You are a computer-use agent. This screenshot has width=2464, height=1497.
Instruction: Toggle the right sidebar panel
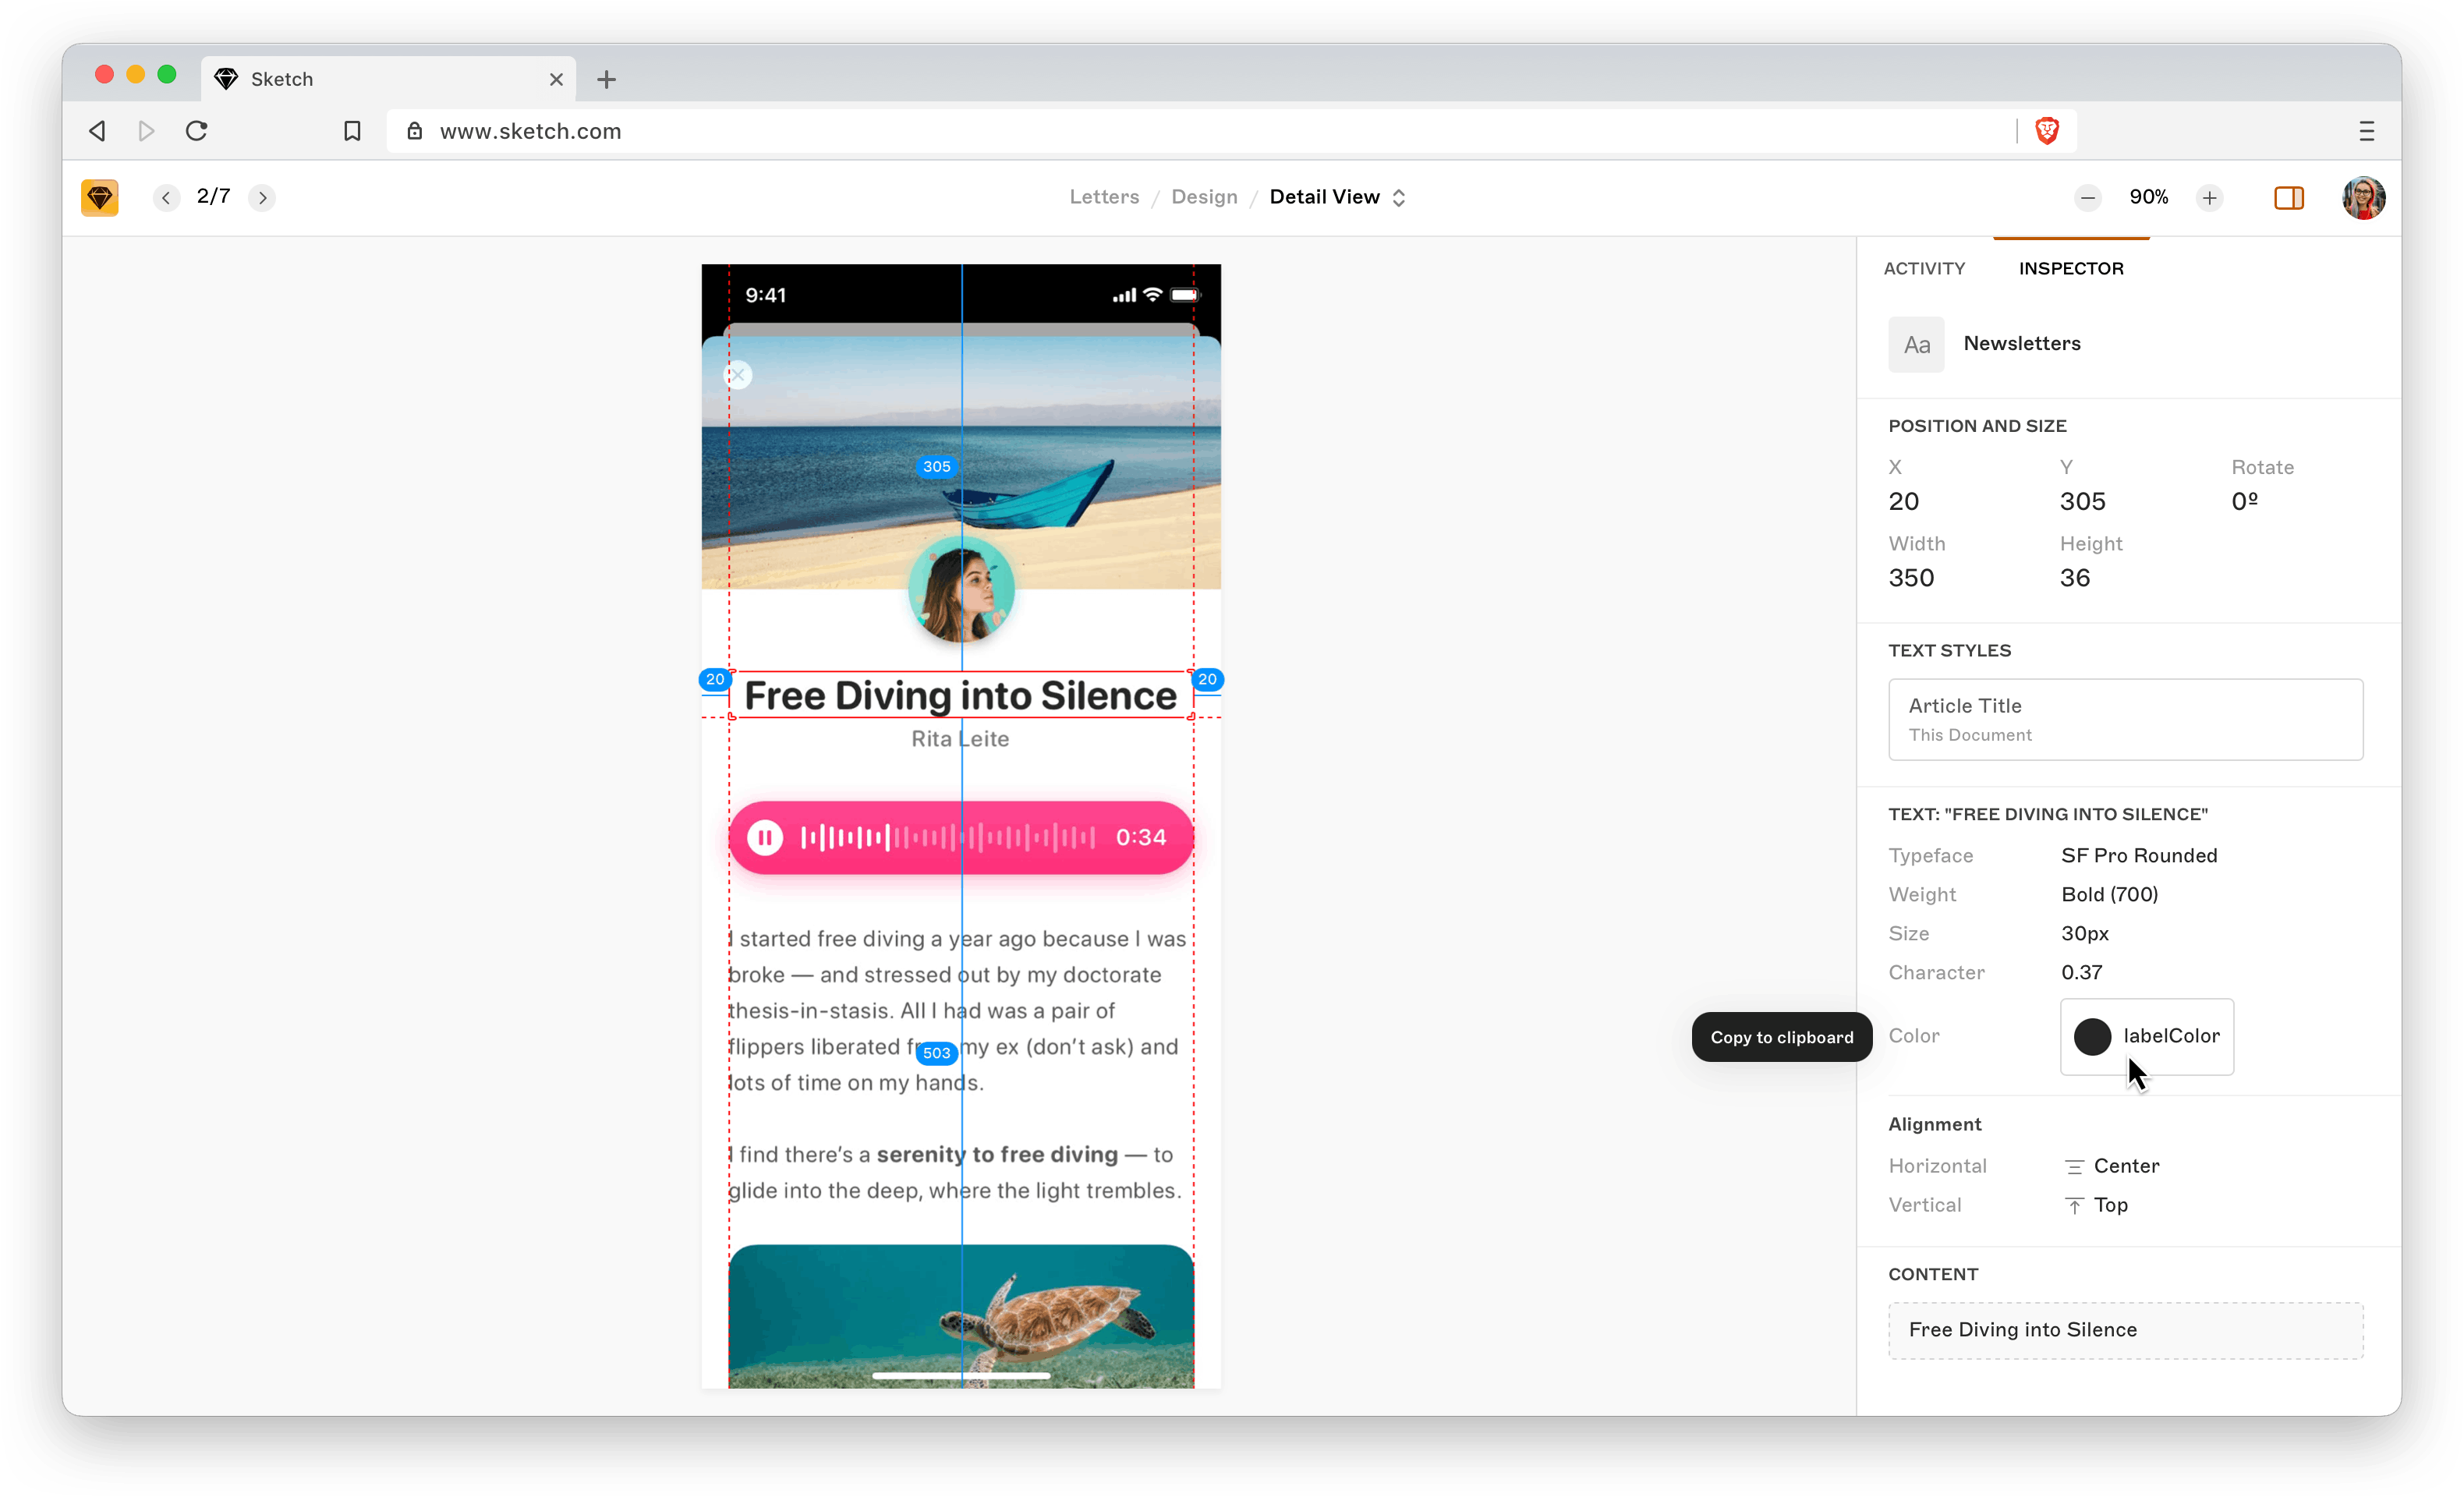tap(2288, 198)
